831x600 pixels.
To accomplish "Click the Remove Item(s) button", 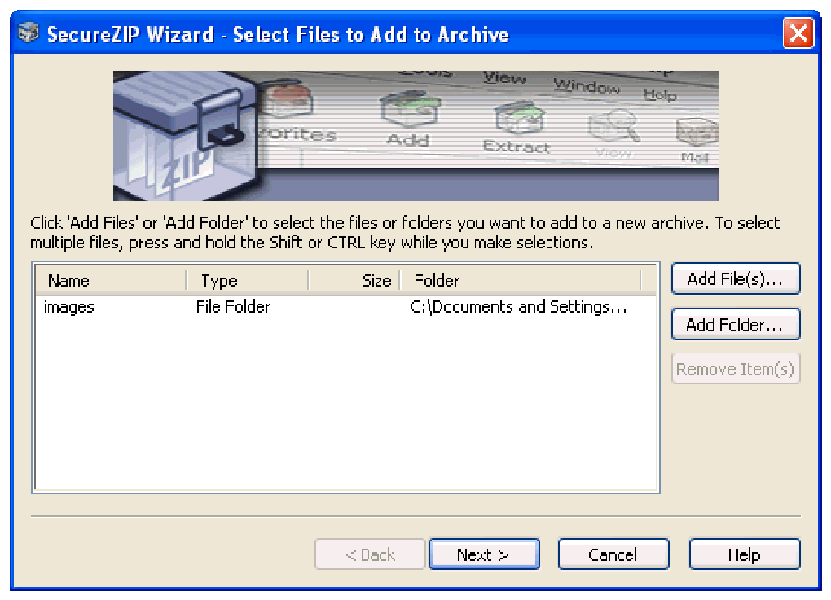I will click(735, 369).
